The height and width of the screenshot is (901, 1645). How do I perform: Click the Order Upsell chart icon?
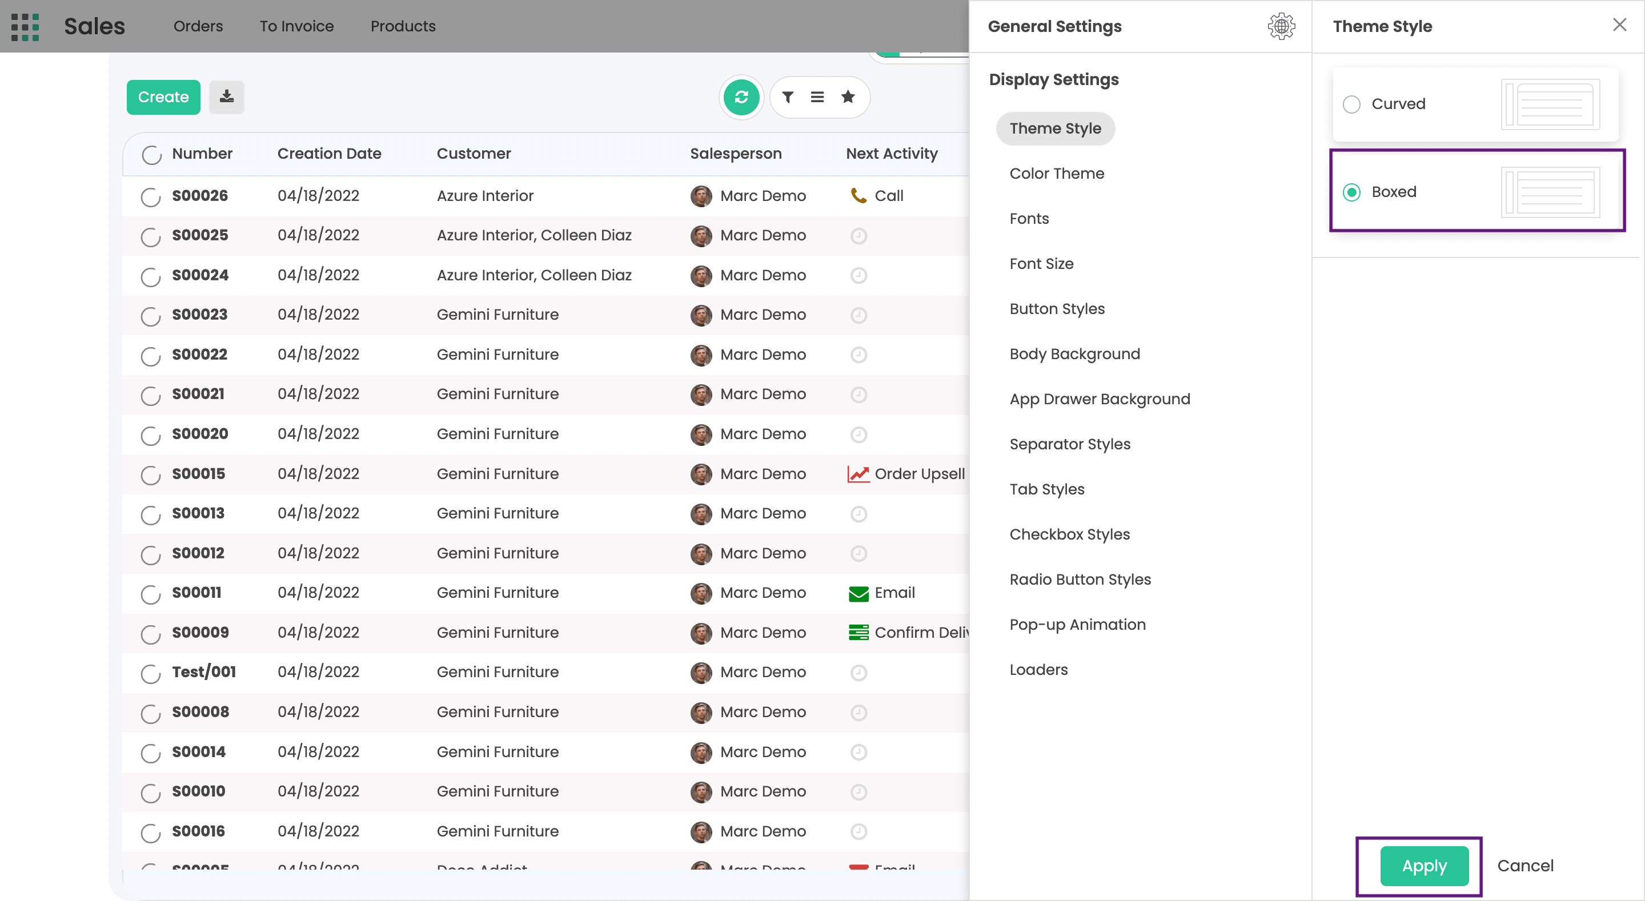[858, 474]
